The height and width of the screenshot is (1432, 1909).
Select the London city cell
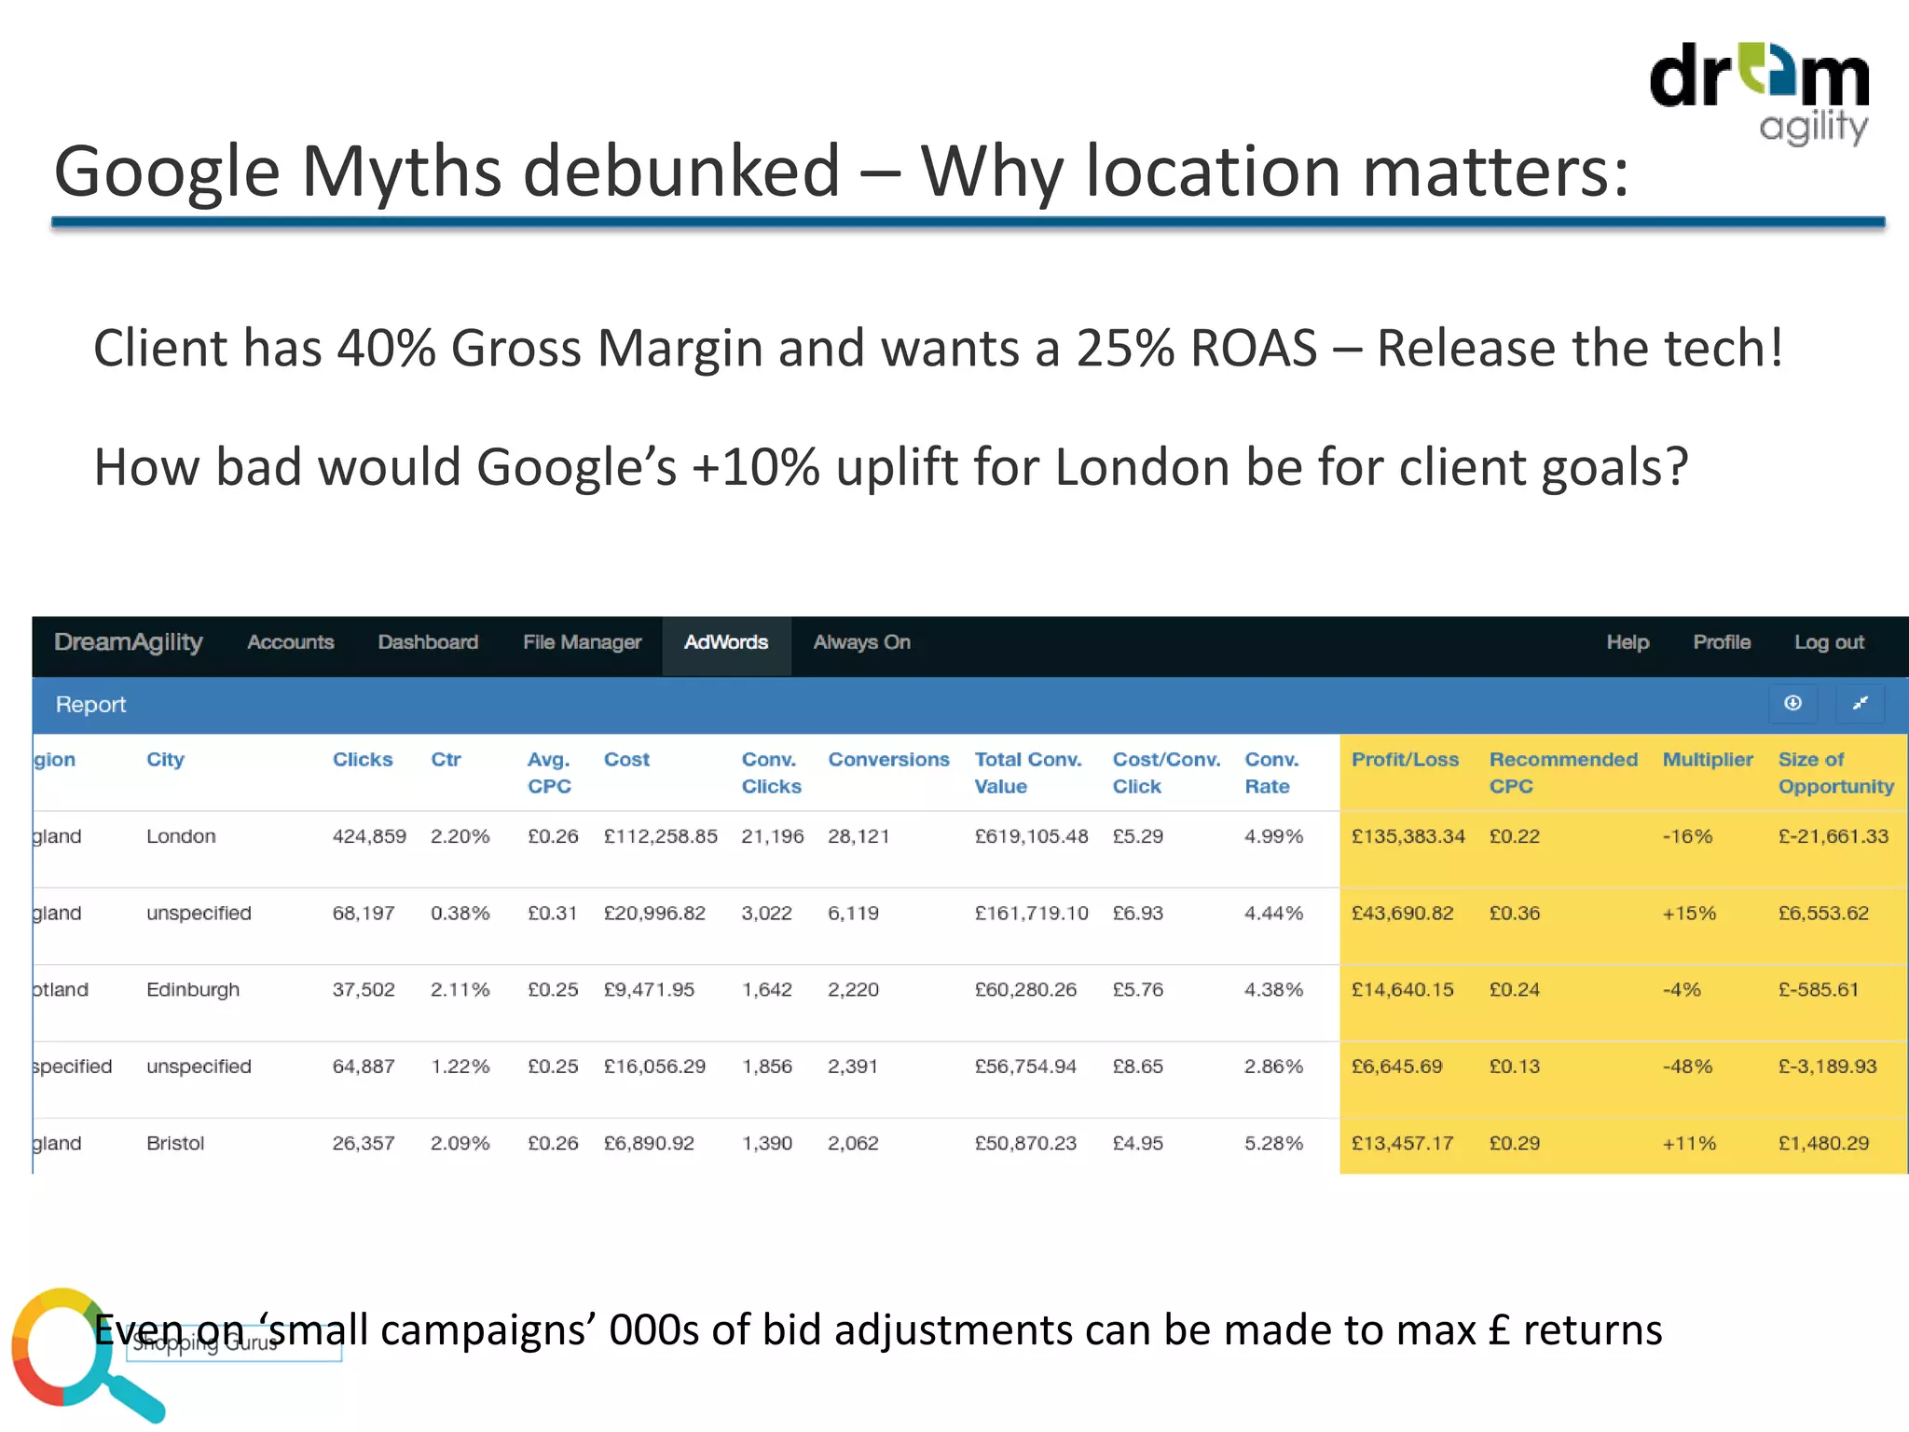(181, 836)
